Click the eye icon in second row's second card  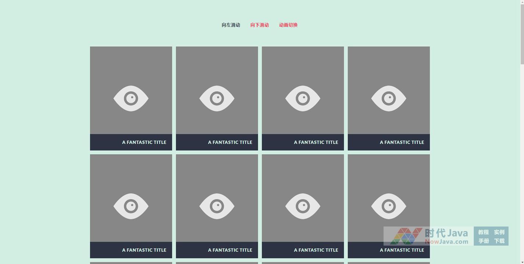[x=217, y=206]
